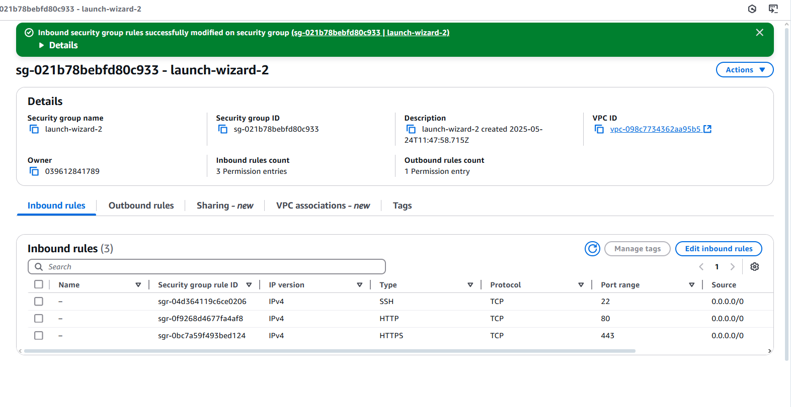The image size is (791, 407).
Task: Select the SSH rule checkbox
Action: pos(39,301)
